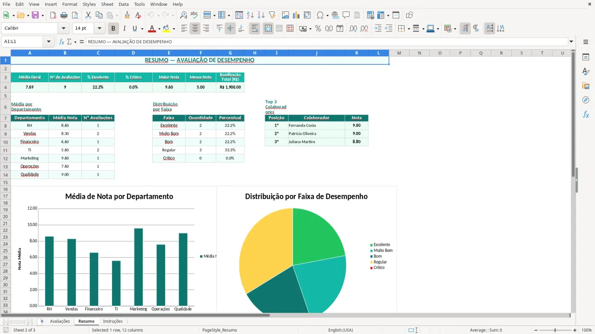Image resolution: width=595 pixels, height=334 pixels.
Task: Toggle print preview
Action: click(75, 15)
